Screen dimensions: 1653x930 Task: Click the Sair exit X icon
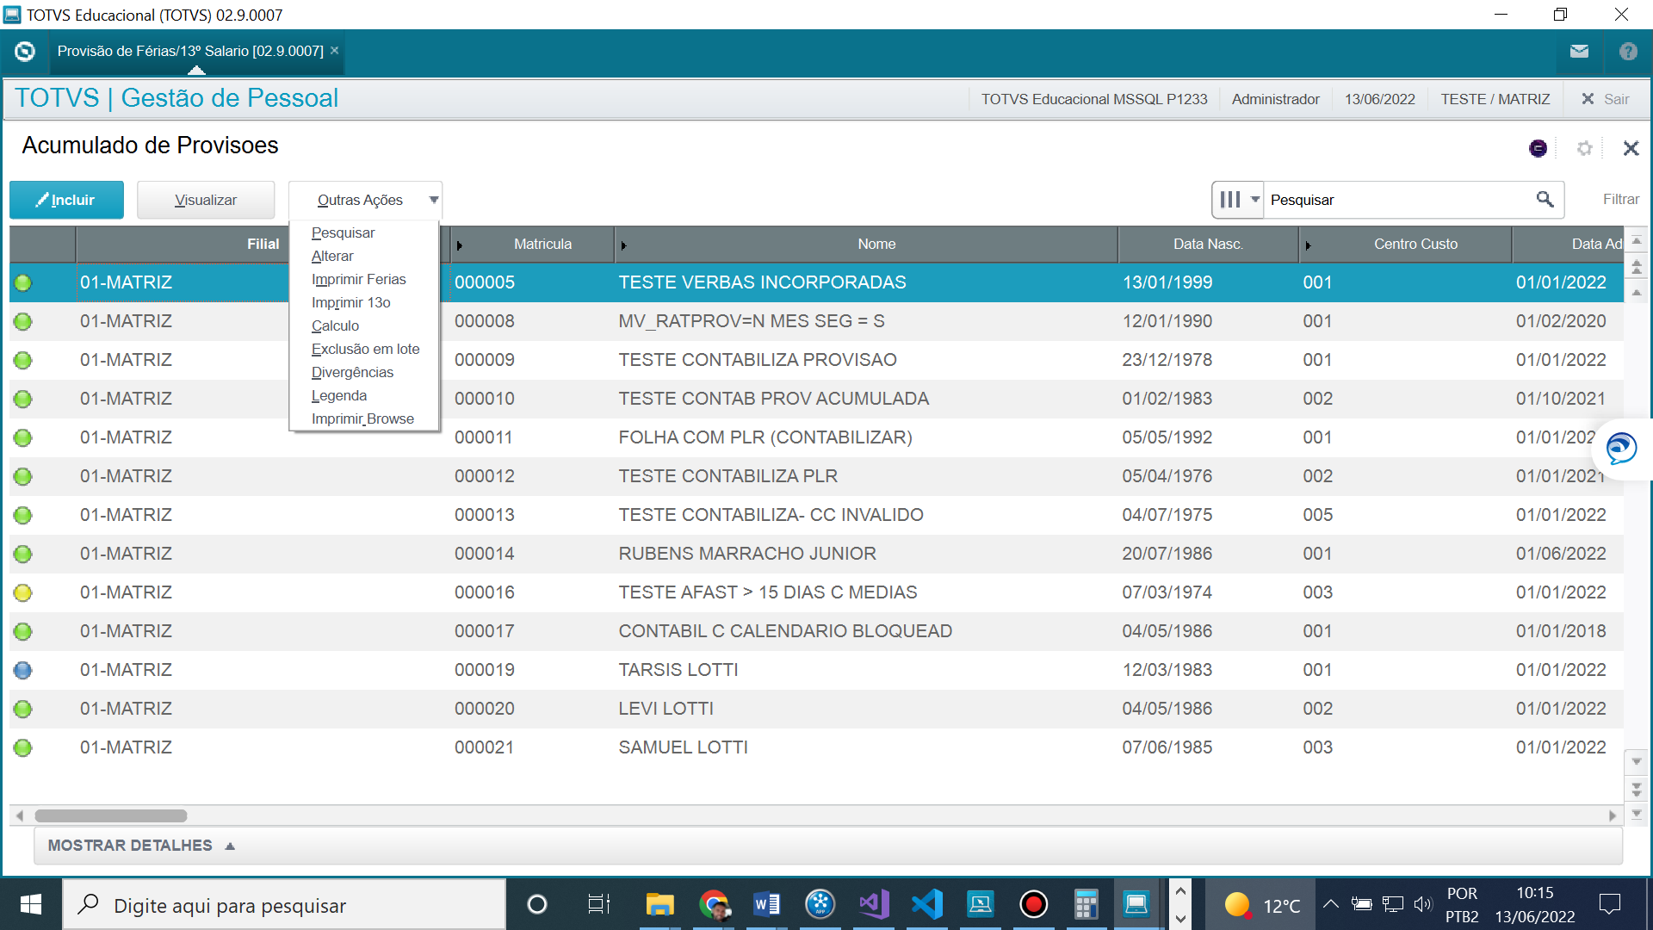pyautogui.click(x=1588, y=99)
